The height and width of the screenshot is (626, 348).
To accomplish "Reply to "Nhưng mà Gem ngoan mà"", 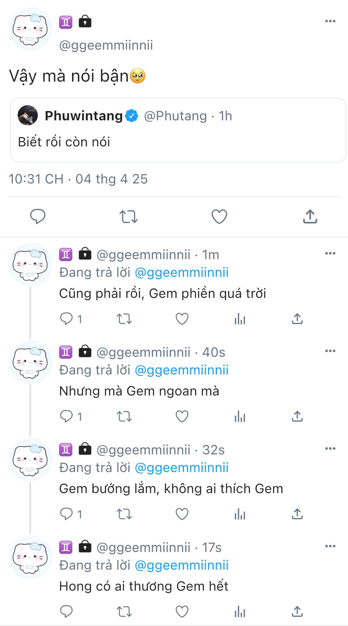I will point(66,416).
